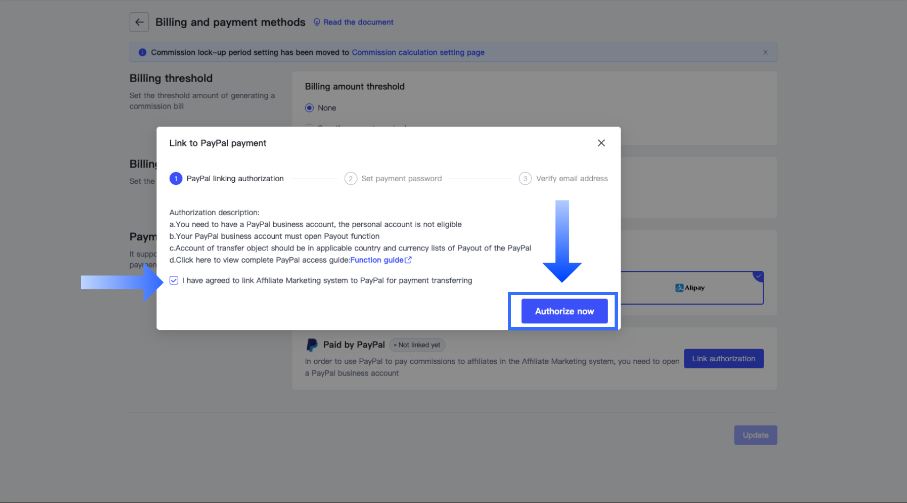Click the PayPal logo icon
The height and width of the screenshot is (503, 907).
[312, 345]
